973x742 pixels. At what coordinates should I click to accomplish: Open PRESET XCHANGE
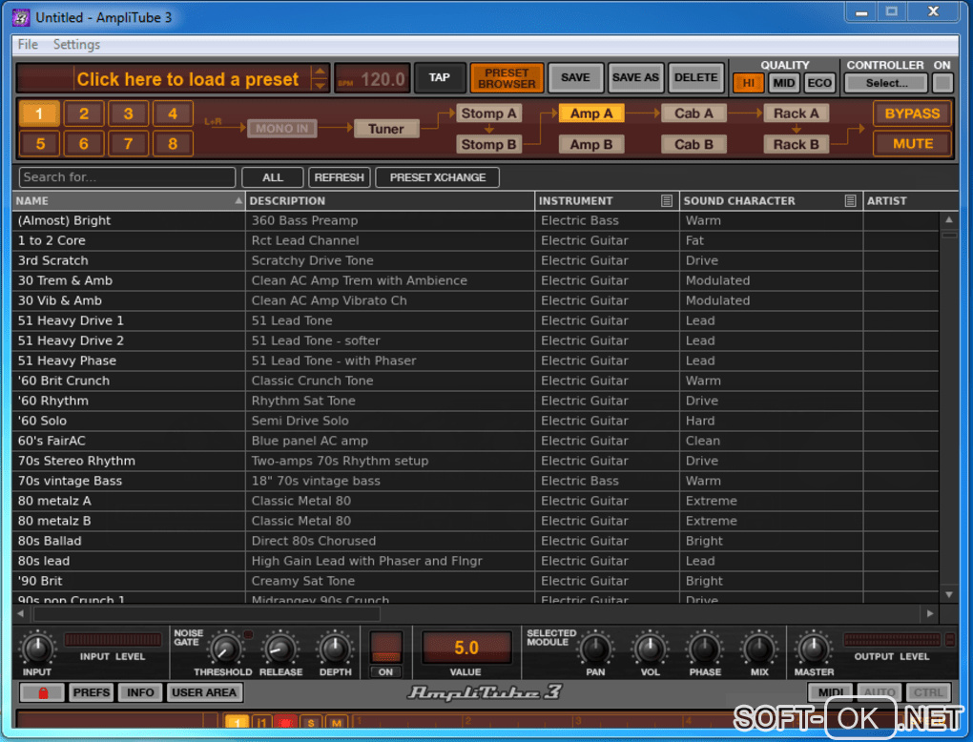pos(438,177)
